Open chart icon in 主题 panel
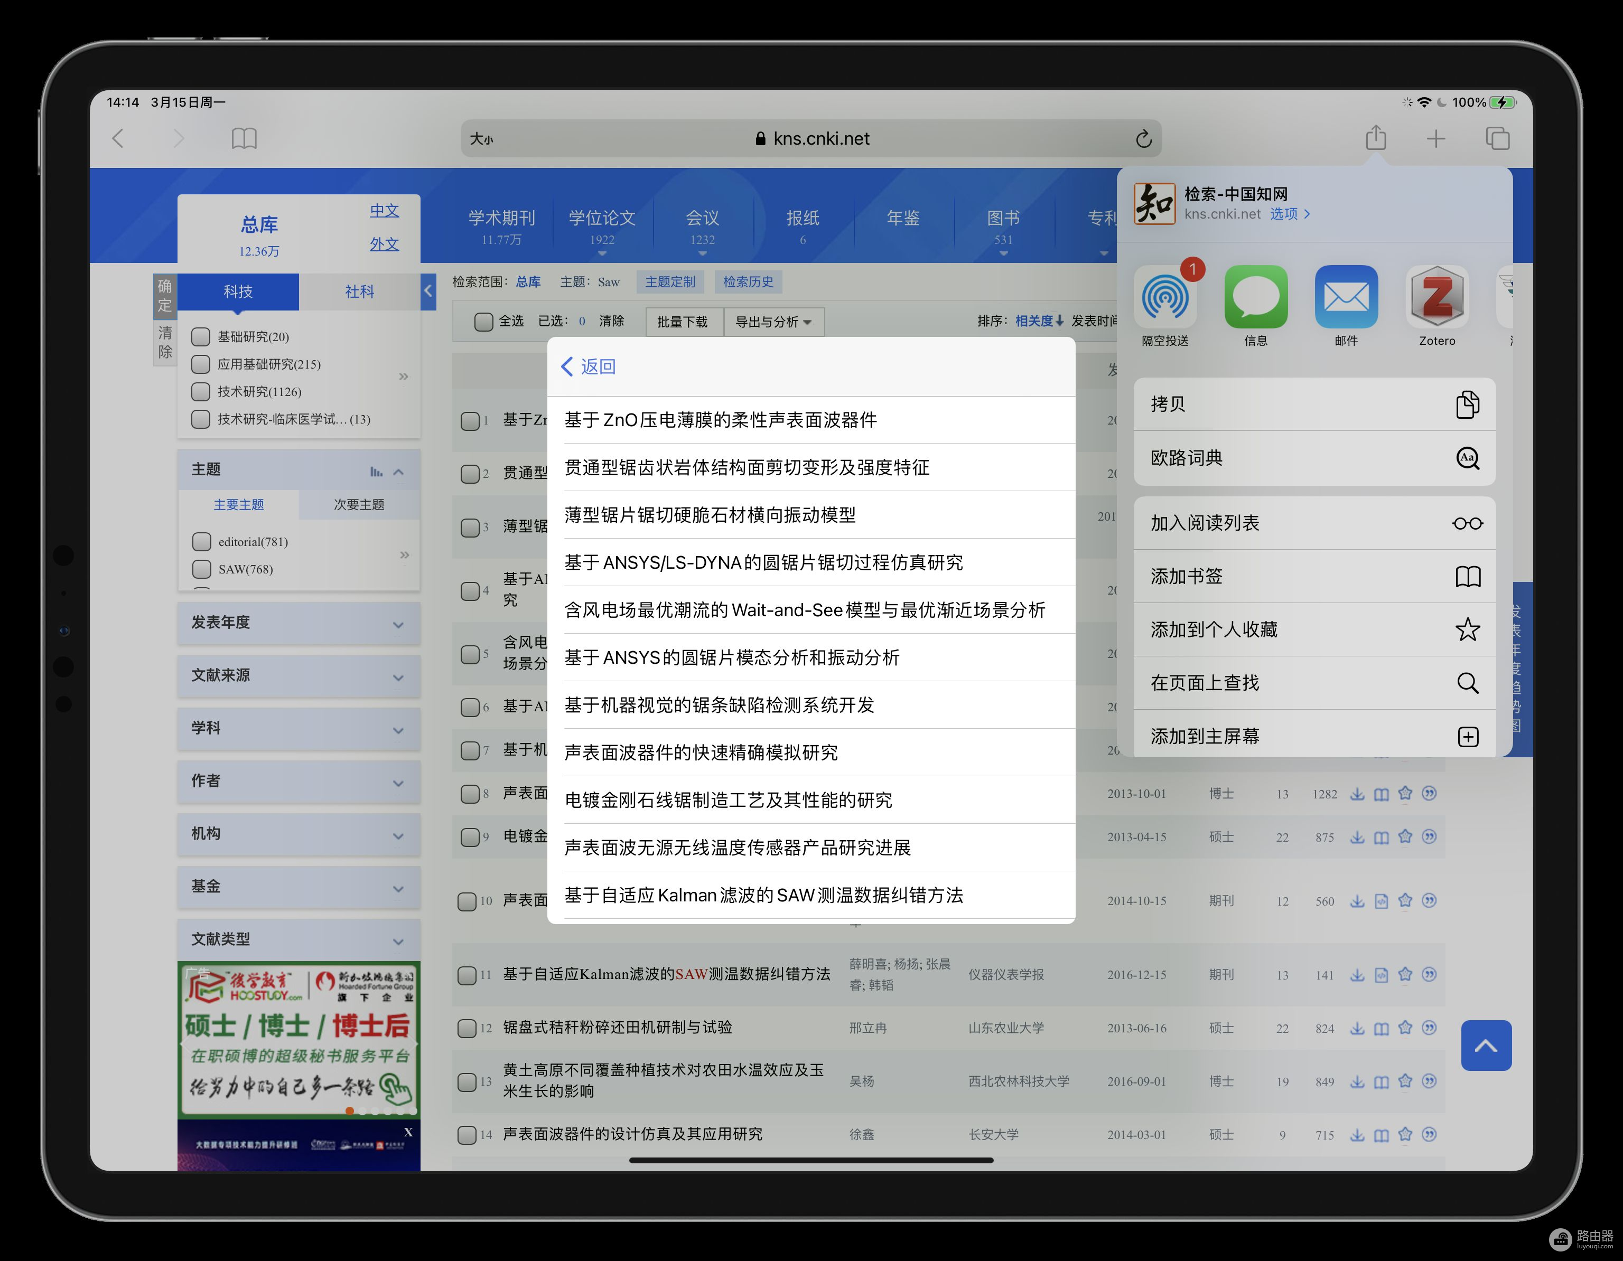The width and height of the screenshot is (1623, 1261). (376, 472)
